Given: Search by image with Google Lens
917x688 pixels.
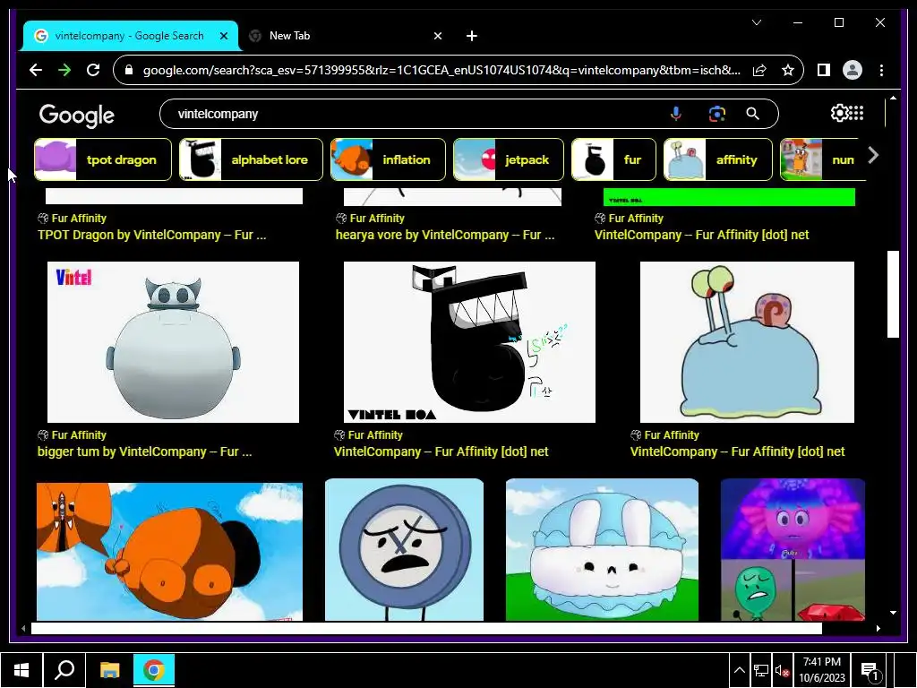Looking at the screenshot, I should pyautogui.click(x=717, y=114).
